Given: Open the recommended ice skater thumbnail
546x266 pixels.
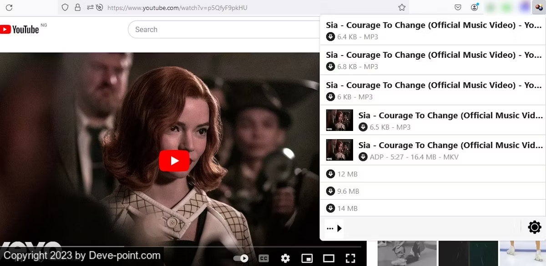Looking at the screenshot, I should (523, 253).
